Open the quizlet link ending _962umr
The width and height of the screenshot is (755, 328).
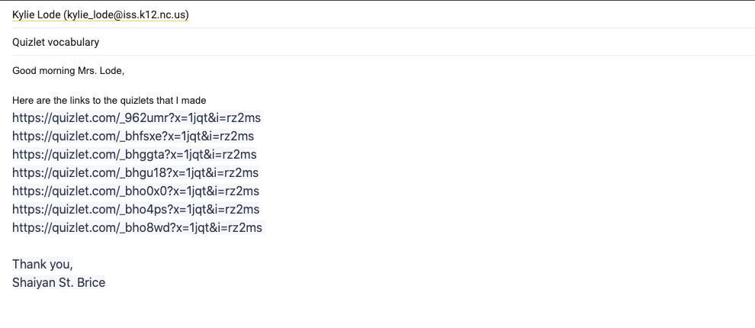(x=137, y=118)
